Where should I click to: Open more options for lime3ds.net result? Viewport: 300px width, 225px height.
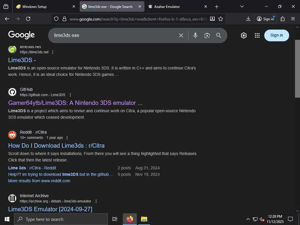(53, 52)
